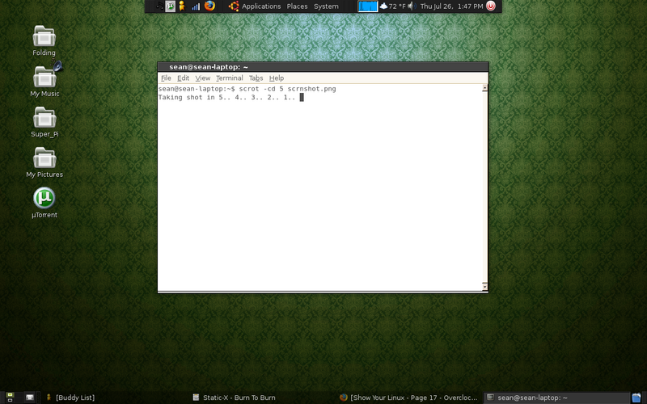Open the system monitor graph applet

[x=367, y=6]
